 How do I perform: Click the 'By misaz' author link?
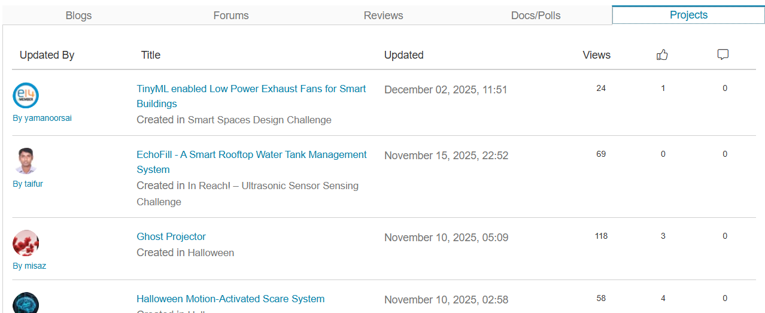pyautogui.click(x=29, y=266)
